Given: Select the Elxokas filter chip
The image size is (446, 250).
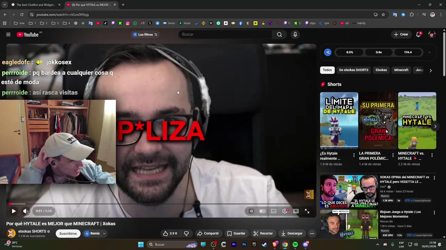Looking at the screenshot, I should coord(381,70).
